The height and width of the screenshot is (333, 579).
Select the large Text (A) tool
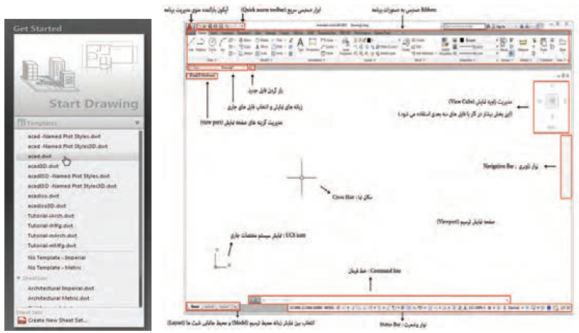click(x=300, y=44)
